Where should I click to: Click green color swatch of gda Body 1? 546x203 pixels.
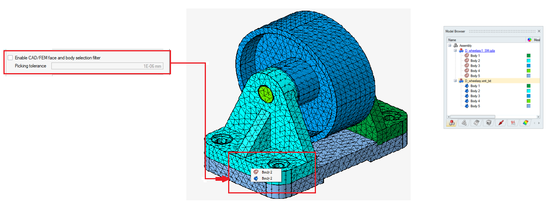(x=529, y=56)
